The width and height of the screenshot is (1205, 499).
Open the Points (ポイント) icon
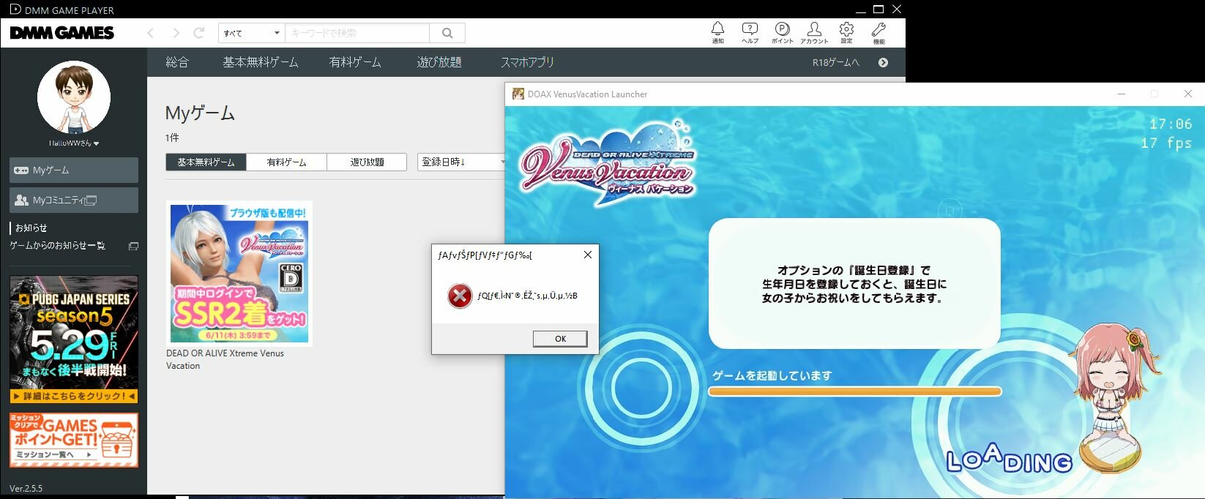(782, 32)
